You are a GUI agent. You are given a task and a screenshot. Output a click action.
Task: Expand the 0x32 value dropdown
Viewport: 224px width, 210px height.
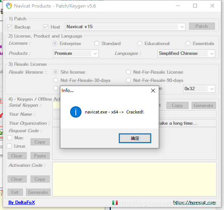pyautogui.click(x=199, y=89)
